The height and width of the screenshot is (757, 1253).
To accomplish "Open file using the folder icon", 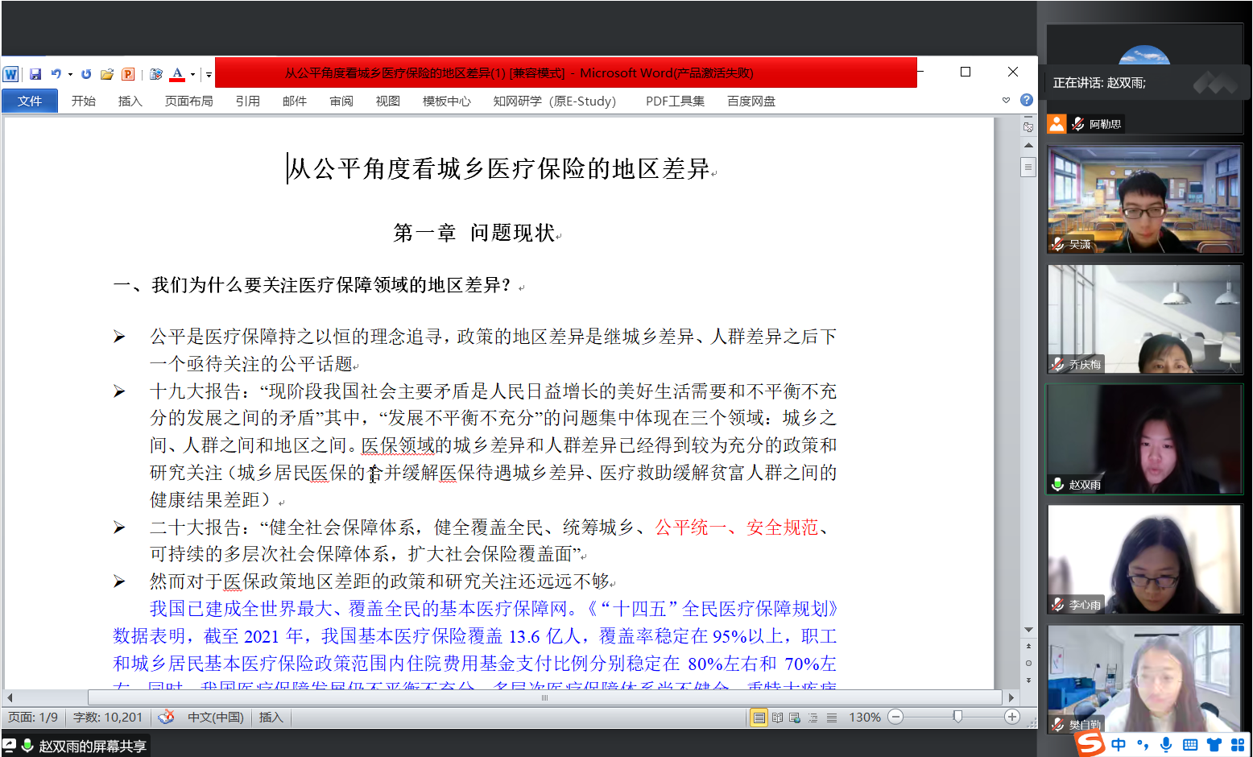I will (106, 74).
